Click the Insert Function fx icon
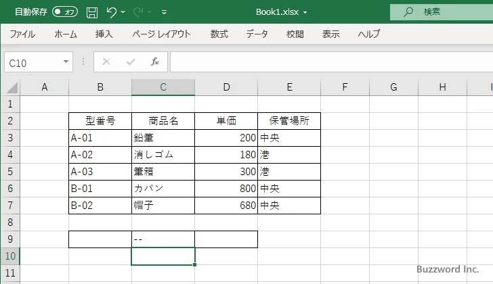 click(x=154, y=62)
